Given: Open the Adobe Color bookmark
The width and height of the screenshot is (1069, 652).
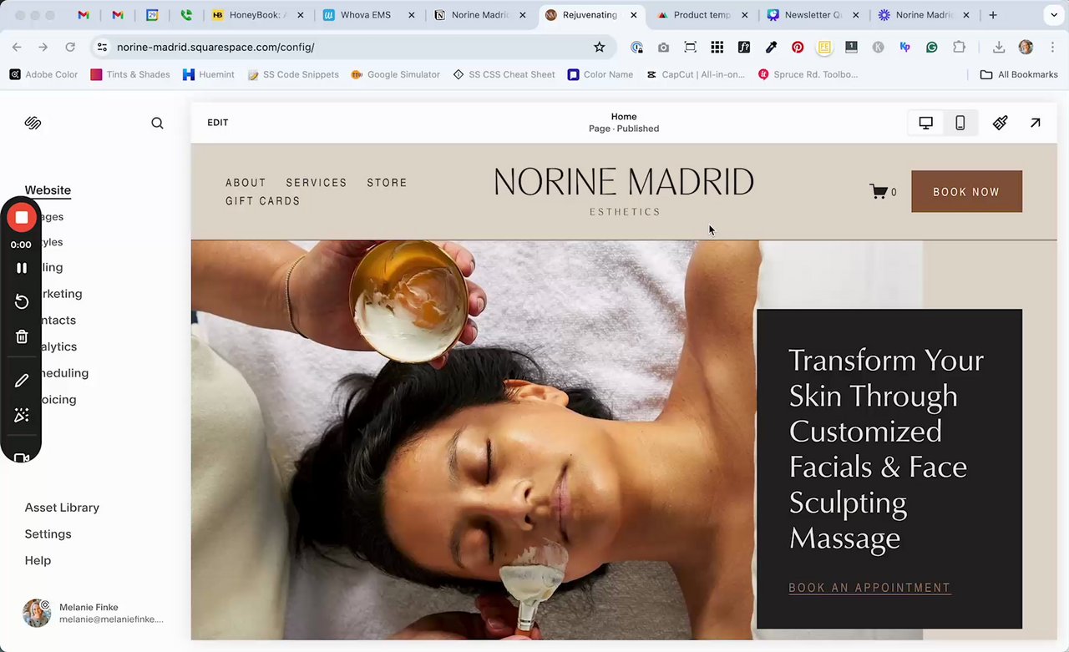Looking at the screenshot, I should (43, 74).
